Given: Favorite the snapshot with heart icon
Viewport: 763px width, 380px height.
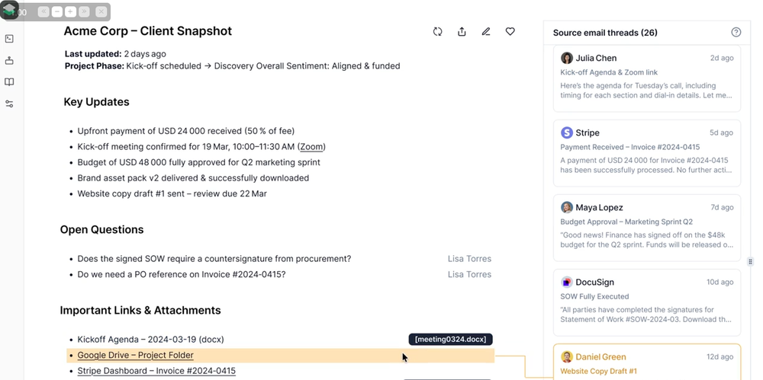Looking at the screenshot, I should 510,31.
